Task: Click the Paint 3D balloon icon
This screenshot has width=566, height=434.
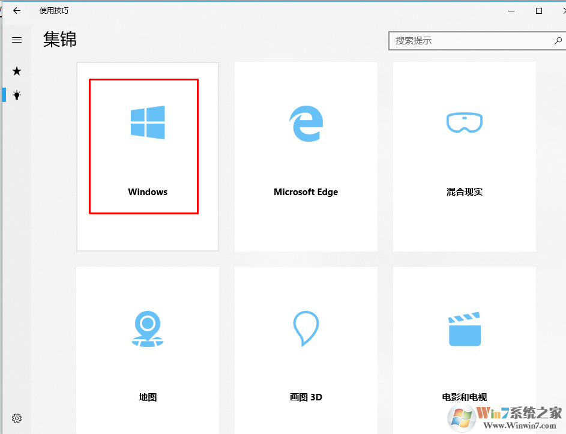Action: [x=306, y=329]
